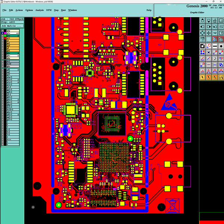Click the blue X intersection snap icon
This screenshot has height=224, width=224.
click(x=209, y=52)
